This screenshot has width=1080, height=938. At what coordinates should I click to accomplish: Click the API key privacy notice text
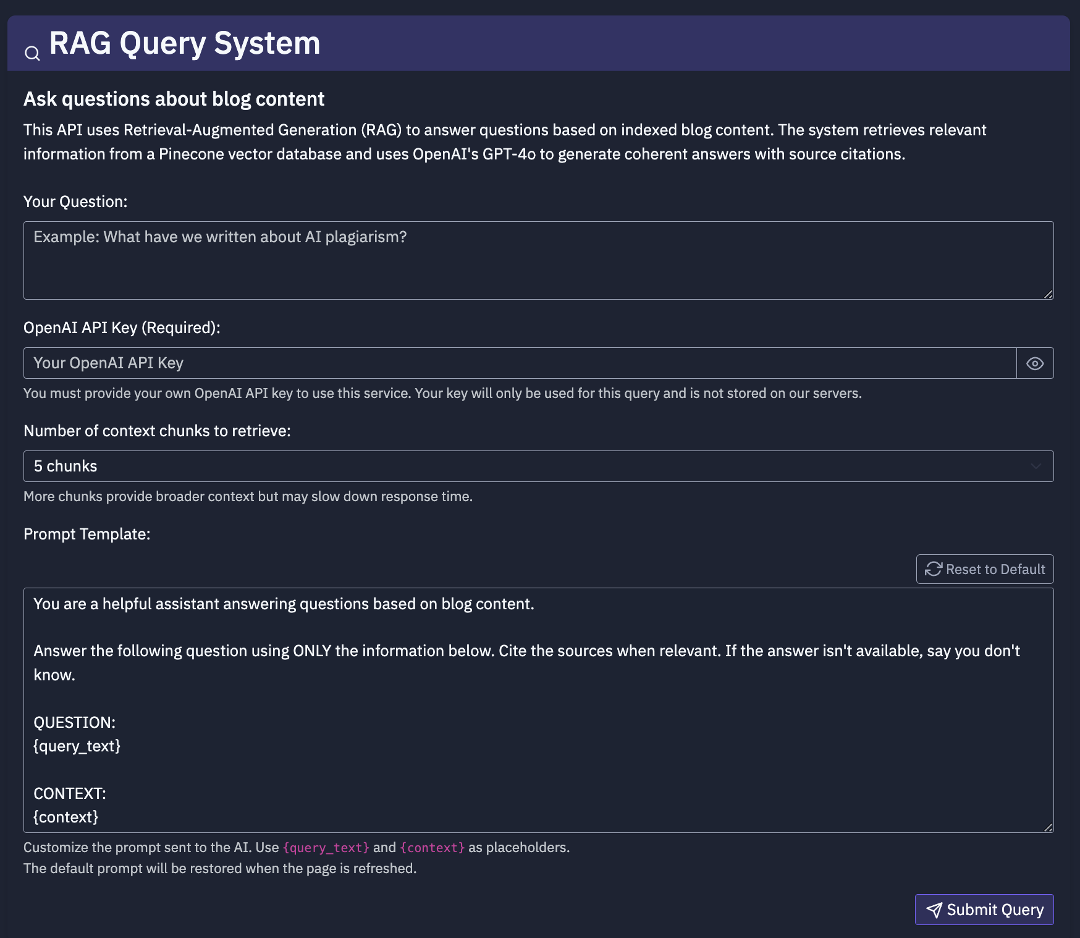tap(442, 393)
